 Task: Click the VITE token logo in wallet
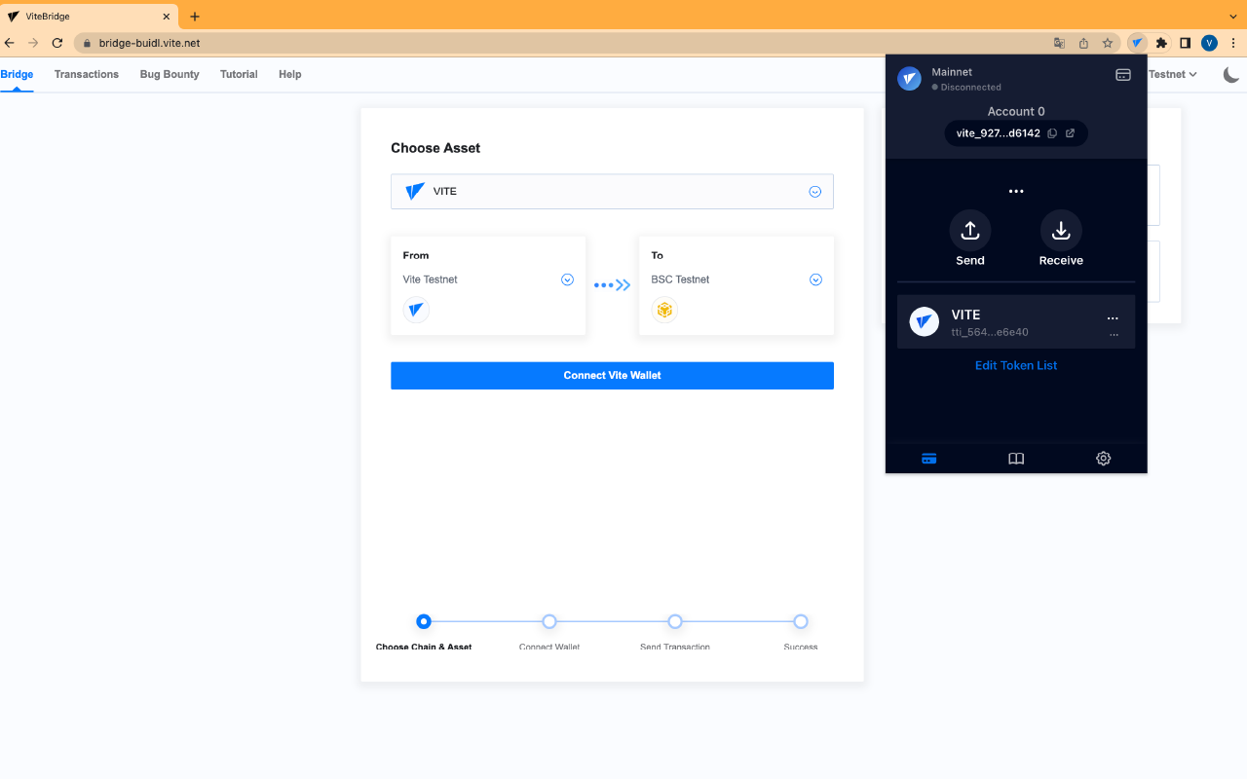point(924,321)
